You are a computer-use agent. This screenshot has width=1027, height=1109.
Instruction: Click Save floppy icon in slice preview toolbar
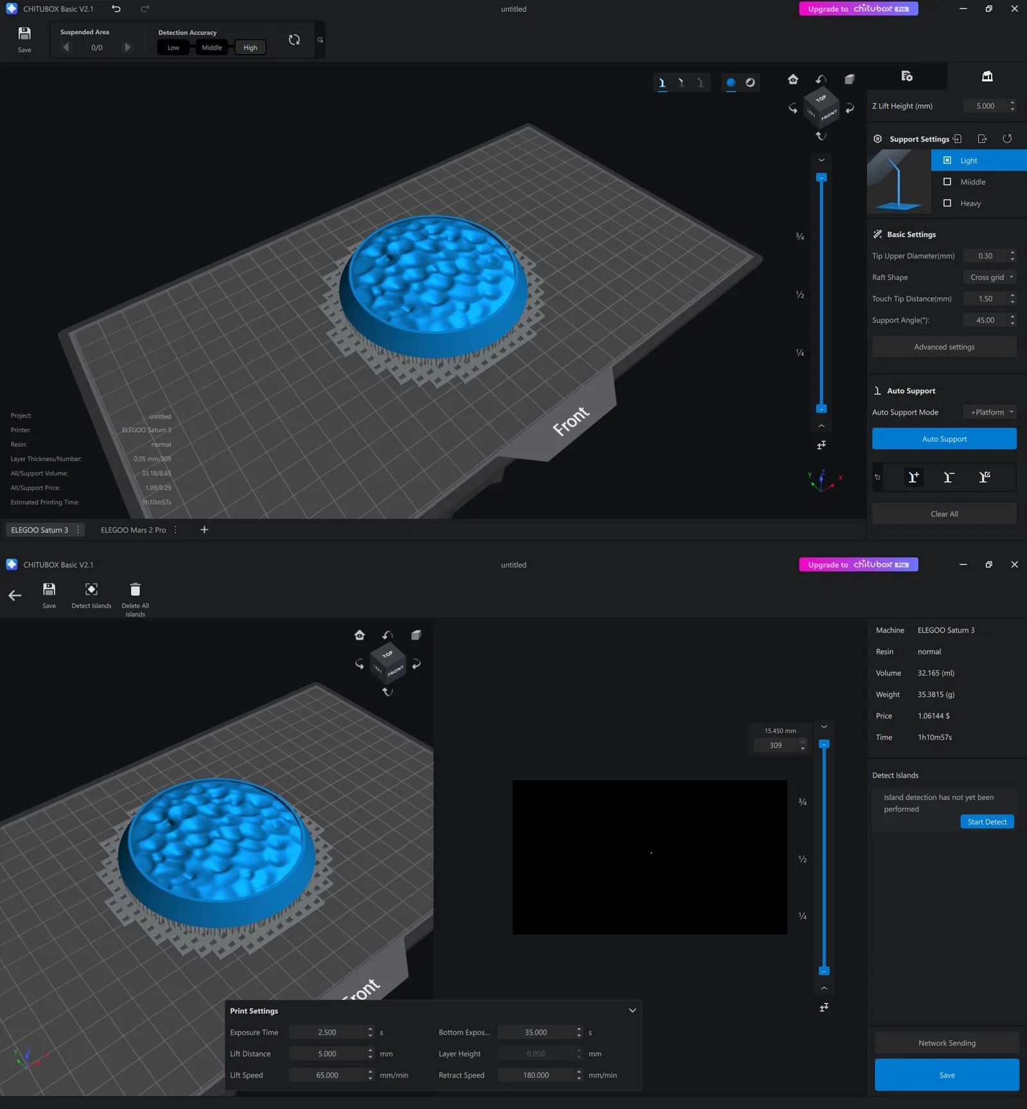pyautogui.click(x=49, y=589)
